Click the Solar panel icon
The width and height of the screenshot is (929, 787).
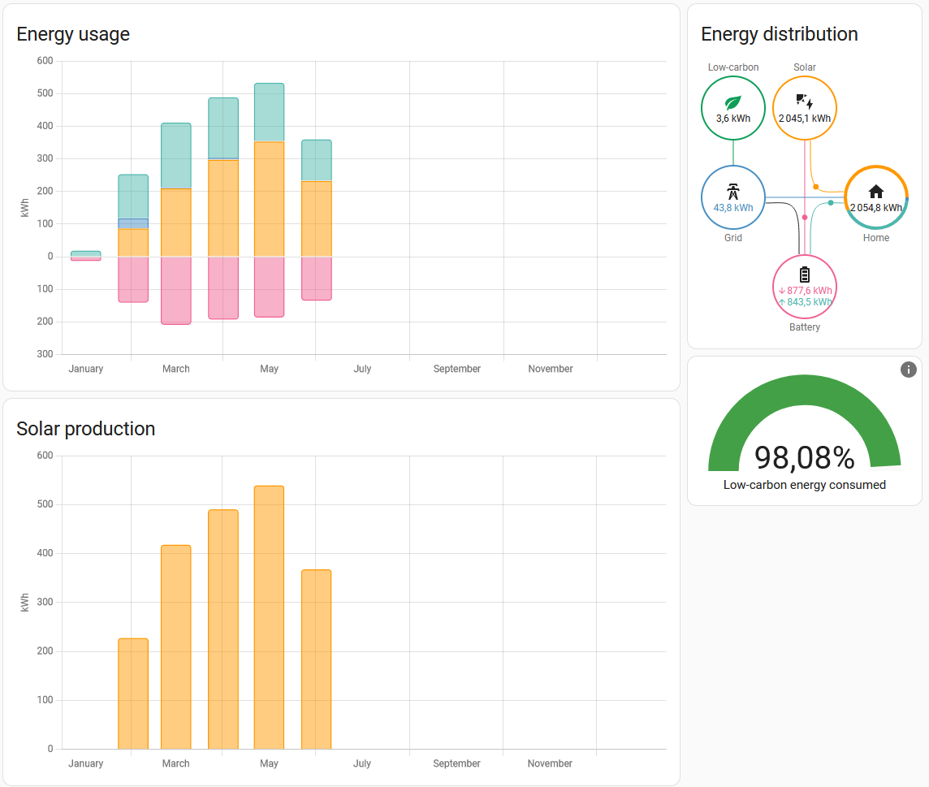pos(804,101)
